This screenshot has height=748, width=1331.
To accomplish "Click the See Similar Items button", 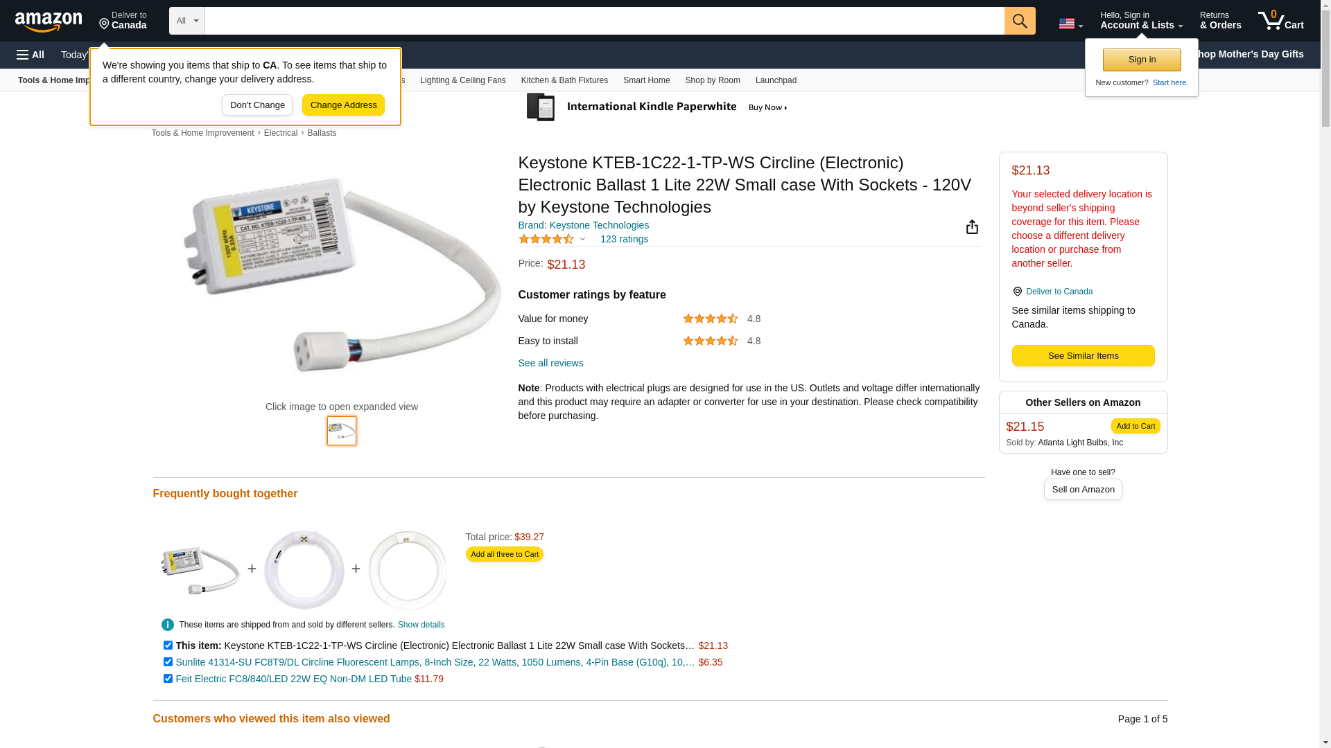I will pyautogui.click(x=1083, y=356).
